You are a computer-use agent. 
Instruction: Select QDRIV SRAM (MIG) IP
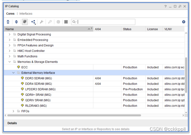click(x=38, y=100)
